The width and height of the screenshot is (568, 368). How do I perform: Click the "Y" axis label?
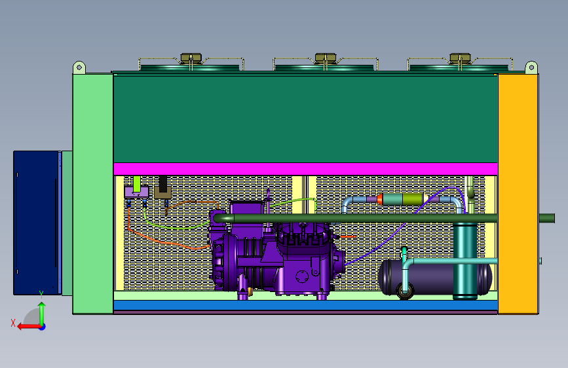point(41,295)
